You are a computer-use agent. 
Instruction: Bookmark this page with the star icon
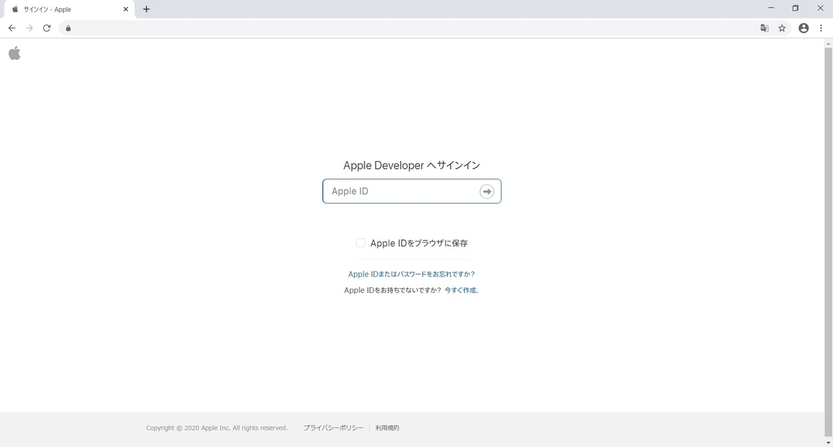pyautogui.click(x=782, y=28)
